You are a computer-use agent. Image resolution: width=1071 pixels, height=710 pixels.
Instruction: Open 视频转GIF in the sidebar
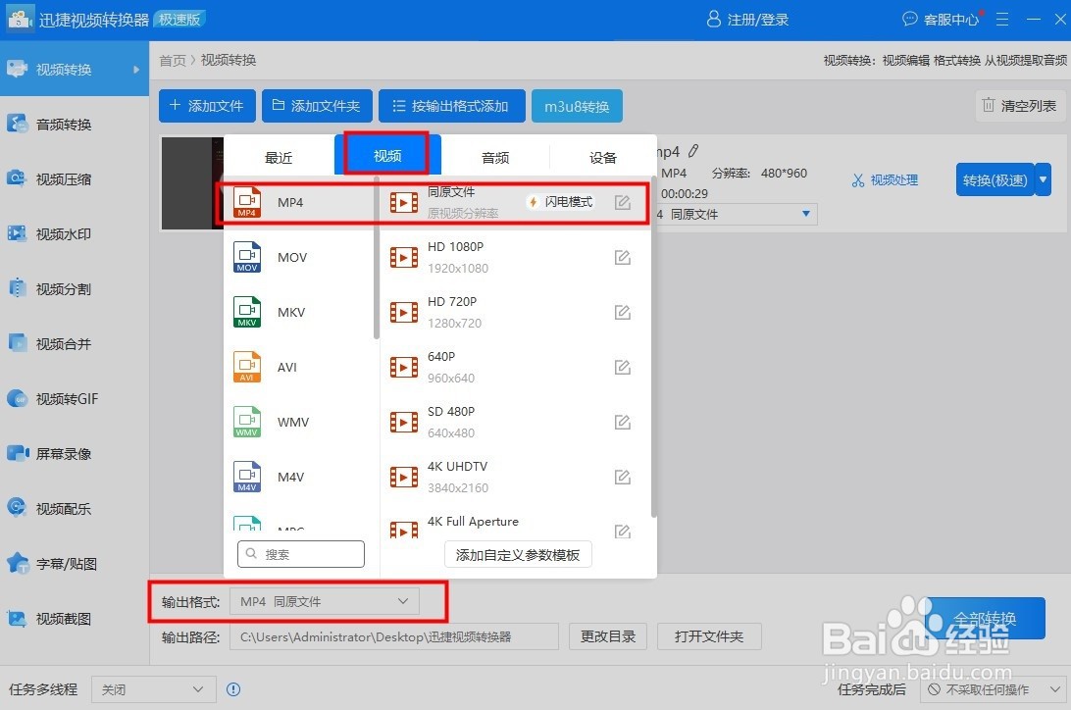point(74,399)
